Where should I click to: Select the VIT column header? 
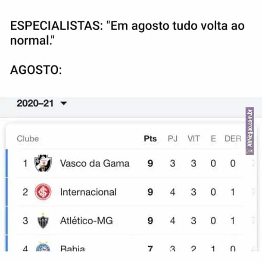(193, 139)
